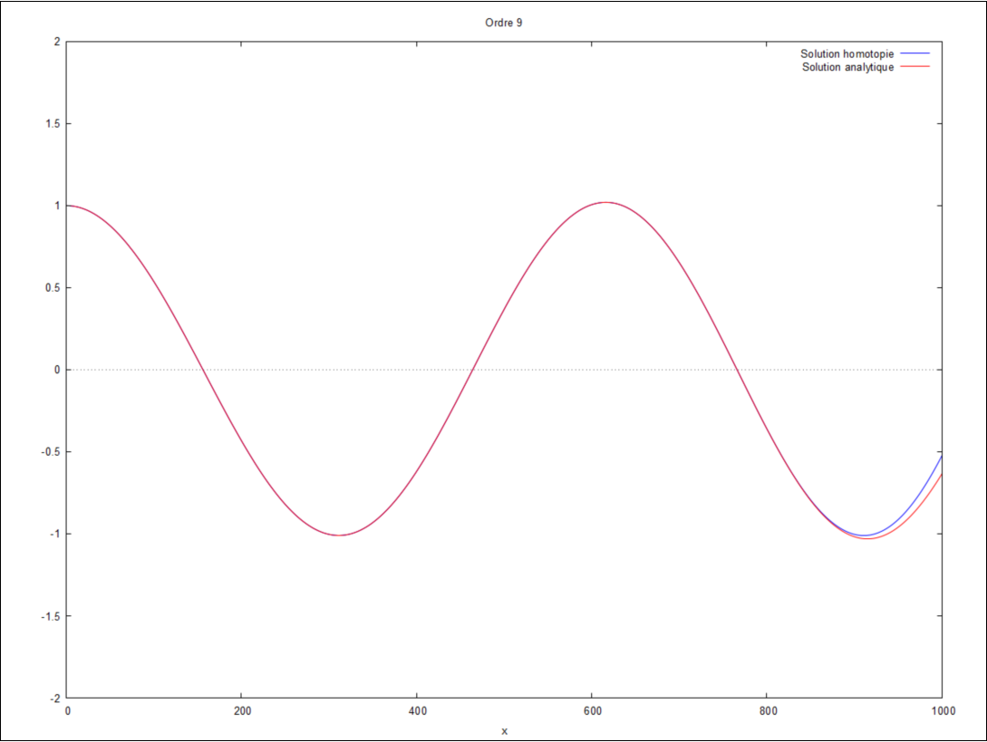This screenshot has height=742, width=987.
Task: Click the x-axis tick label 600
Action: (x=593, y=711)
